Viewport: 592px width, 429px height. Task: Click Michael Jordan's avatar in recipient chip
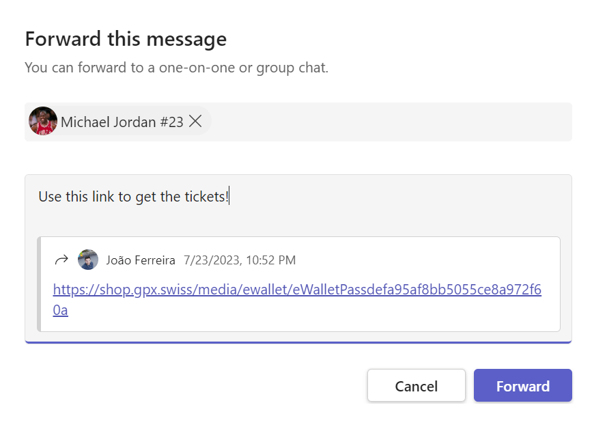42,121
